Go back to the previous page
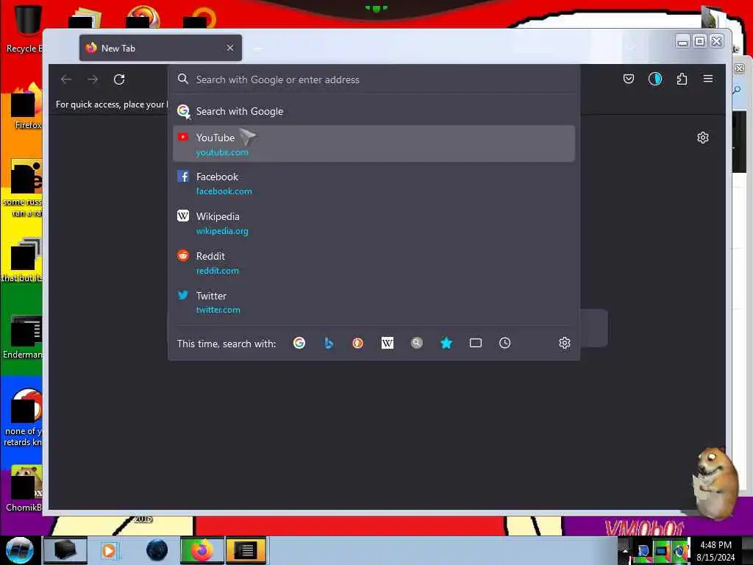 coord(66,79)
